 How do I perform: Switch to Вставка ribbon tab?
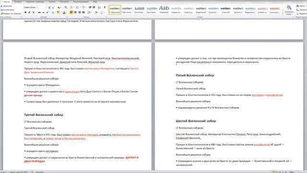pyautogui.click(x=18, y=2)
